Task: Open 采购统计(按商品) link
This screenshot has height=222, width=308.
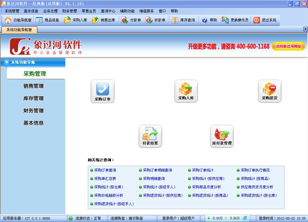Action: (255, 179)
